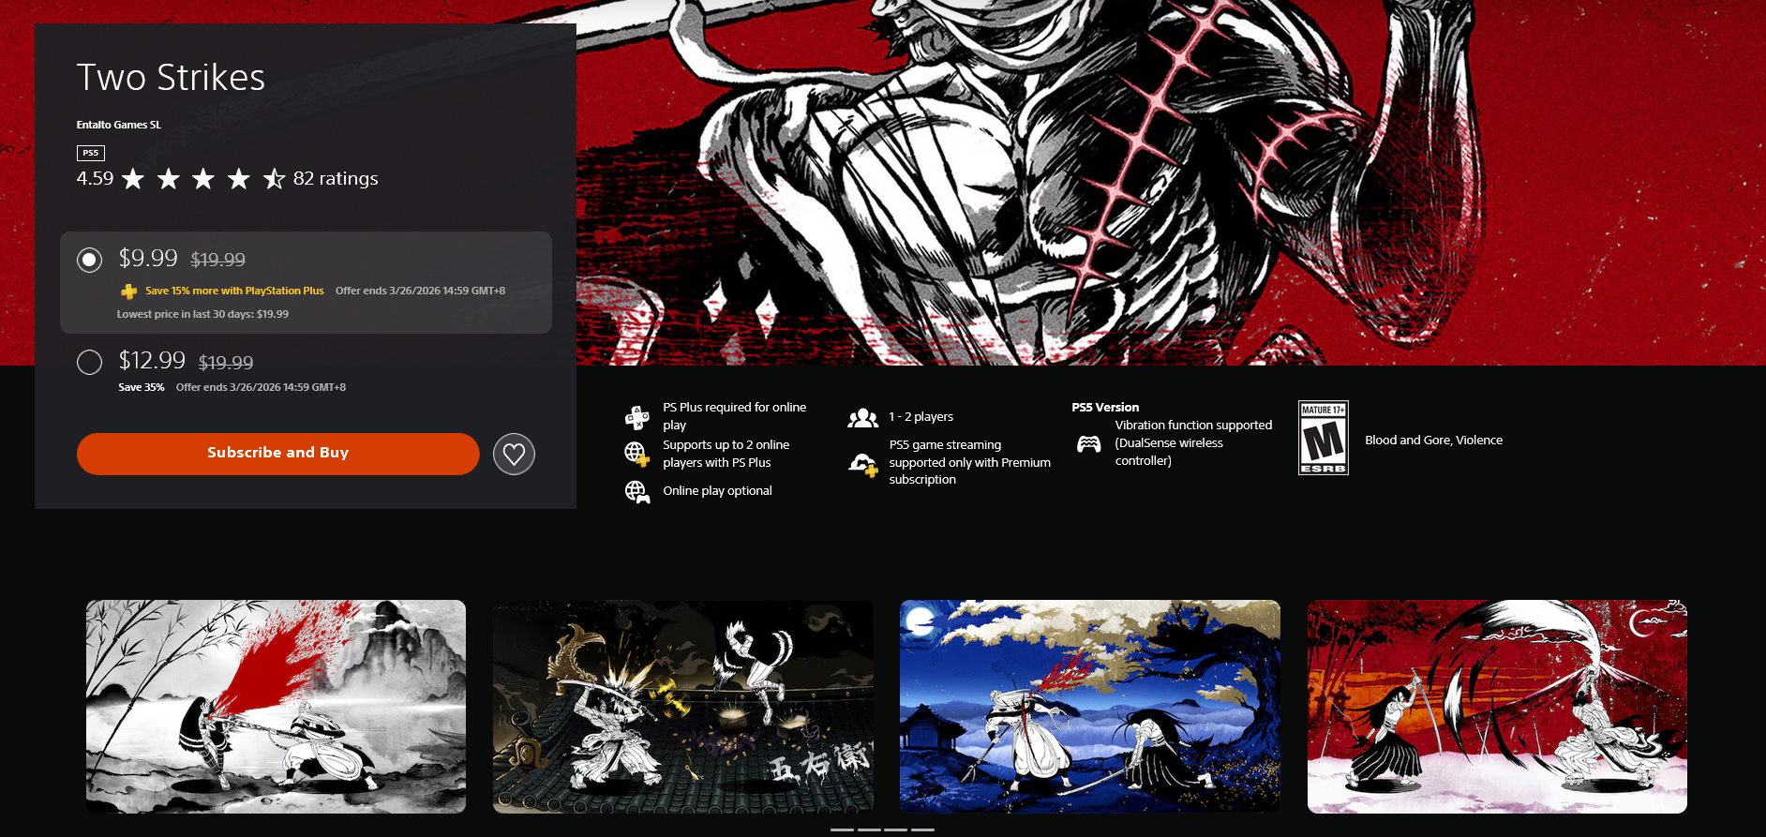Screen dimensions: 1766x837
Task: Click the ESRB Mature 17+ rating badge
Action: (x=1323, y=438)
